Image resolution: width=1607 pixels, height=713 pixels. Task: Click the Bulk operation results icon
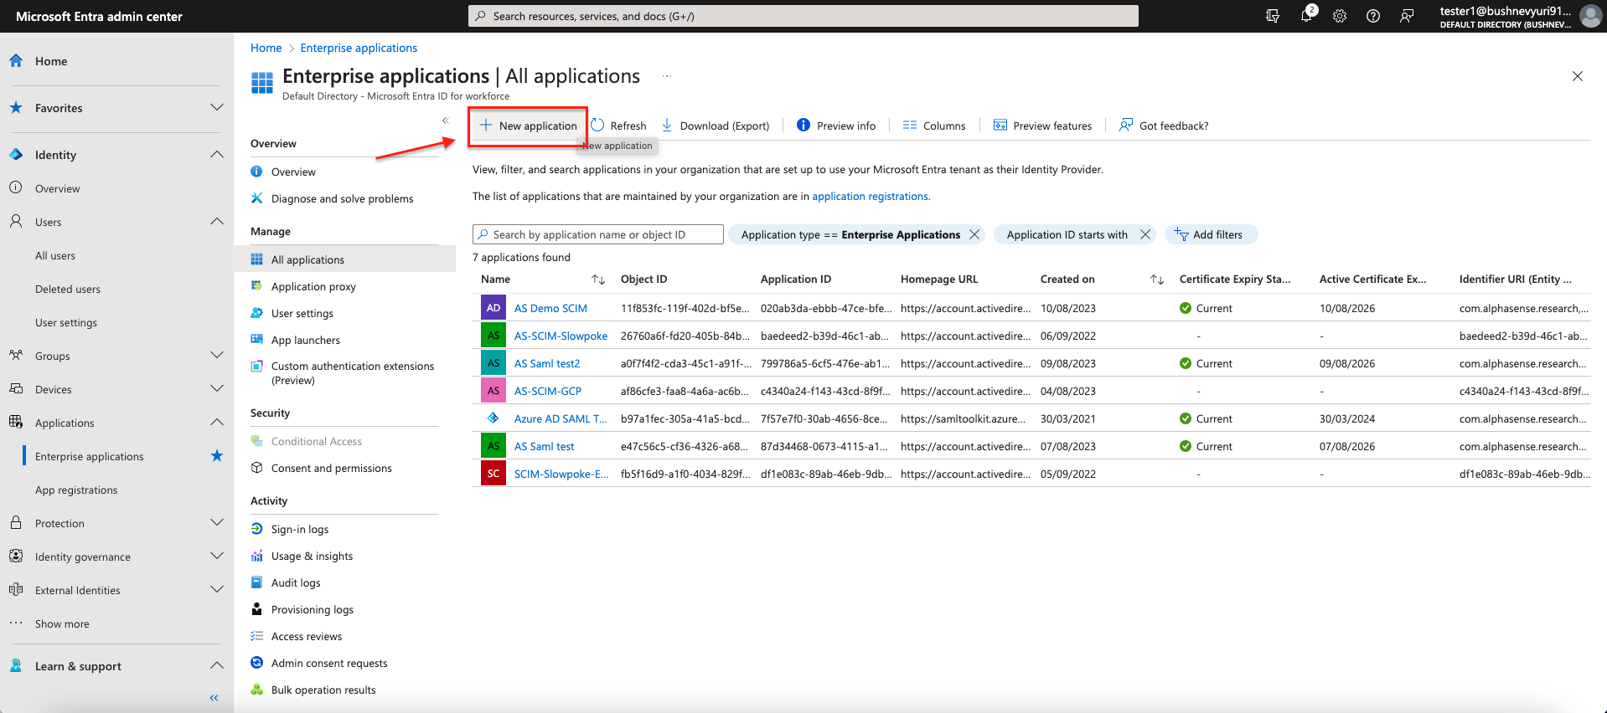tap(257, 690)
